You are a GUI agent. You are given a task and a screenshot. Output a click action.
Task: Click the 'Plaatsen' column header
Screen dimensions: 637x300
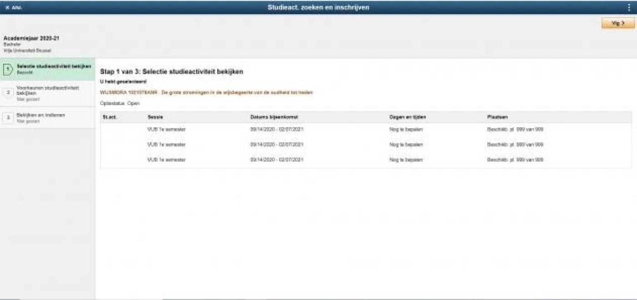point(497,117)
